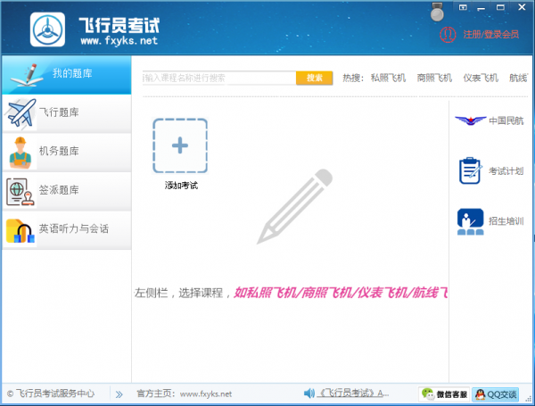
Task: Click the double chevron expander in status bar
Action: pyautogui.click(x=119, y=394)
